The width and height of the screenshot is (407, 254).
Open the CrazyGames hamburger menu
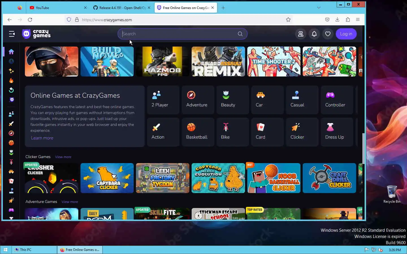12,34
